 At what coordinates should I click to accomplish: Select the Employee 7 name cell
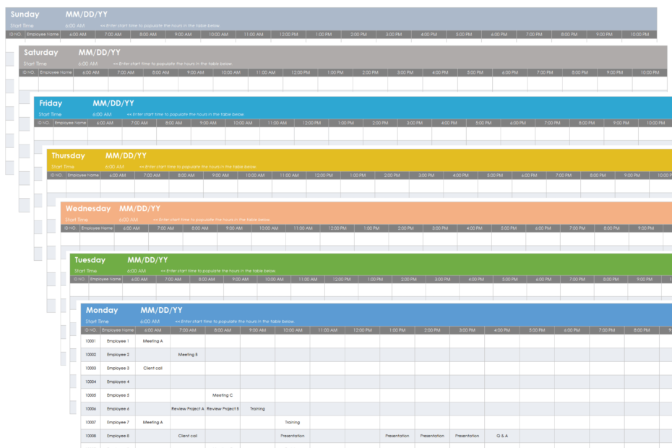(x=118, y=422)
